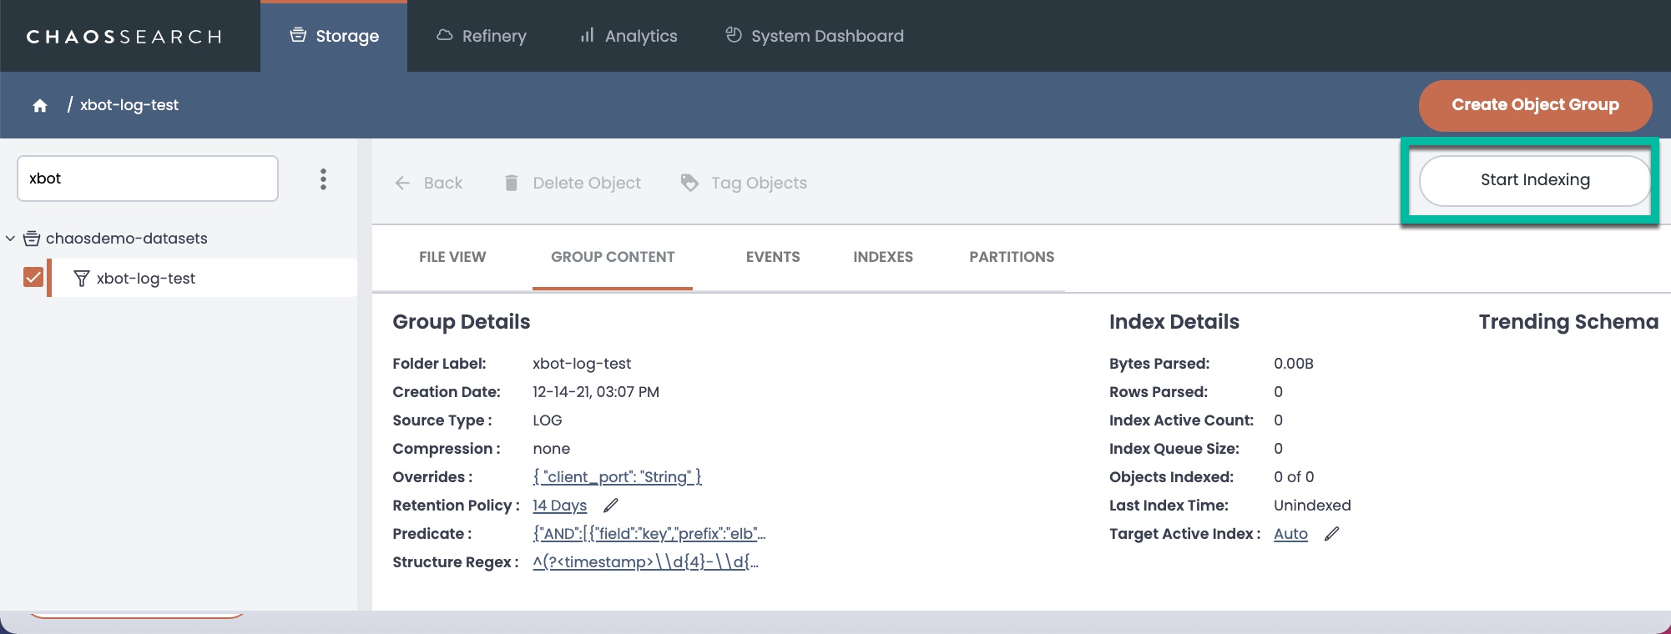Open the Predicate AND field link
This screenshot has height=634, width=1671.
(x=649, y=534)
